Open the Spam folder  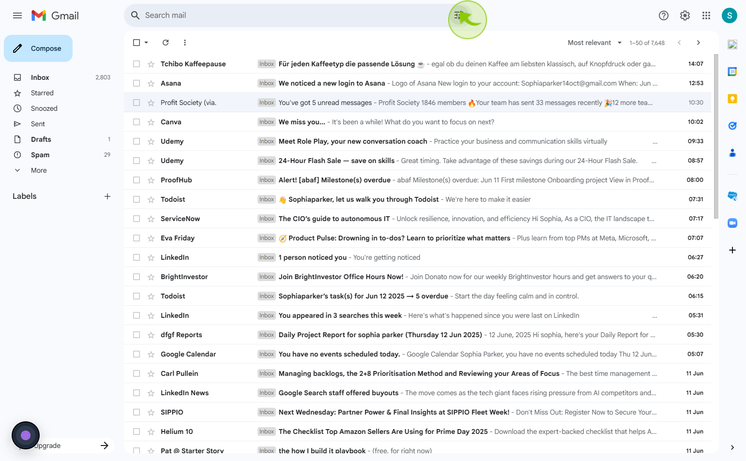click(40, 155)
